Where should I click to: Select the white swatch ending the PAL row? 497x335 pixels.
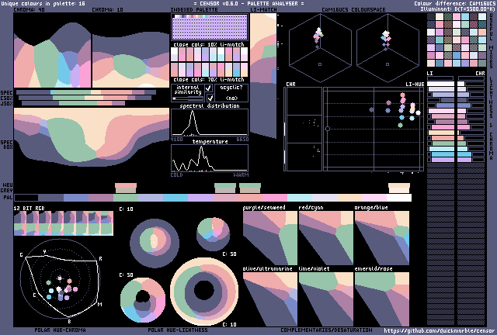[399, 198]
